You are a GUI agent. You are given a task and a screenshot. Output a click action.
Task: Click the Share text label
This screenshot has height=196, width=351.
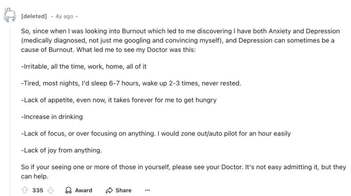pos(124,190)
